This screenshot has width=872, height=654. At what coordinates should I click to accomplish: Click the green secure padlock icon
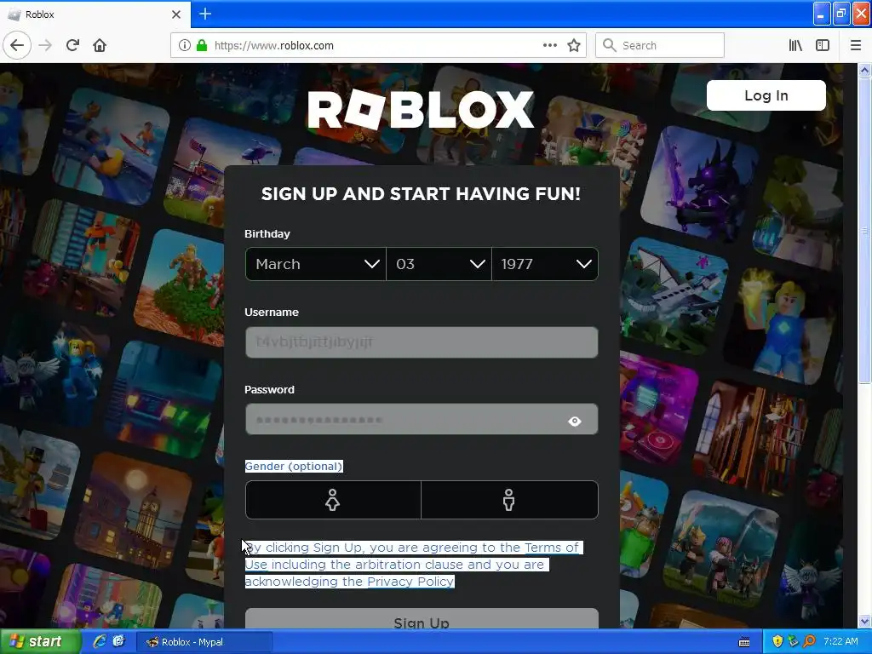coord(202,45)
